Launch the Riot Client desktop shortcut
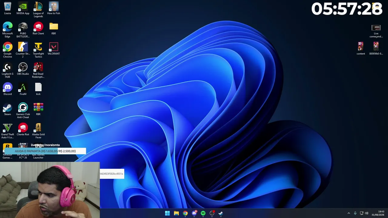388x218 pixels. pyautogui.click(x=38, y=28)
